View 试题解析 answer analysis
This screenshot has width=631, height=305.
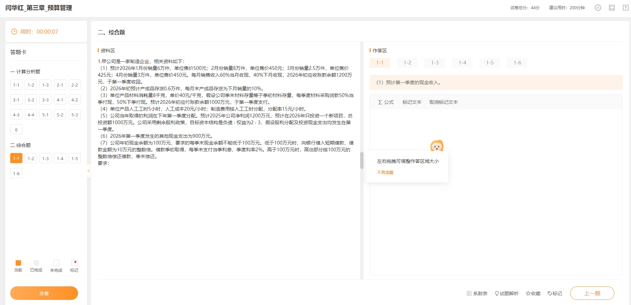(506, 293)
